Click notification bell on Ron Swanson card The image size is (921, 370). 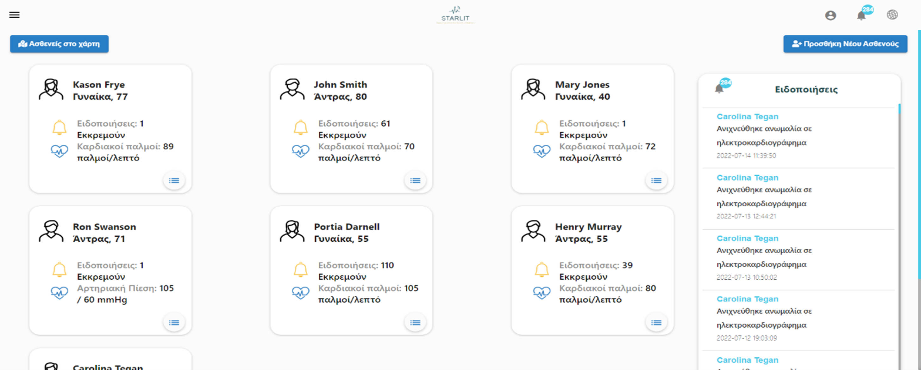click(60, 270)
